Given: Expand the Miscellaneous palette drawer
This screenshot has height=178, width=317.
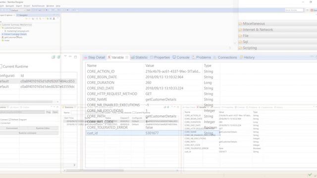Looking at the screenshot, I should tap(277, 24).
